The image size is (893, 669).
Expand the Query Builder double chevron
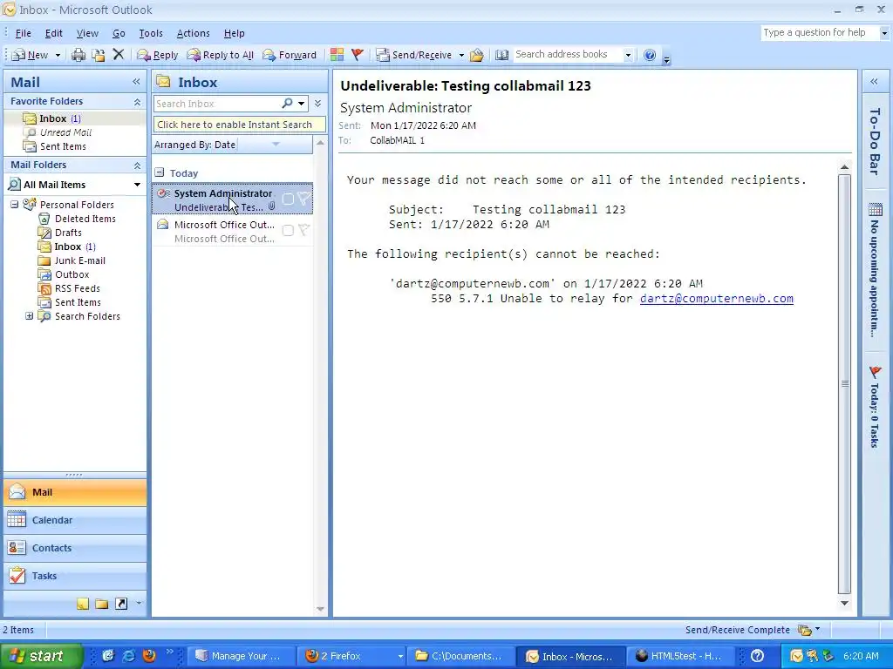pos(317,103)
